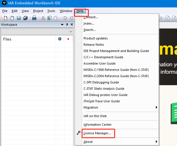Screen dimensions: 177x146
Task: Open the Tools menu
Action: [51, 11]
